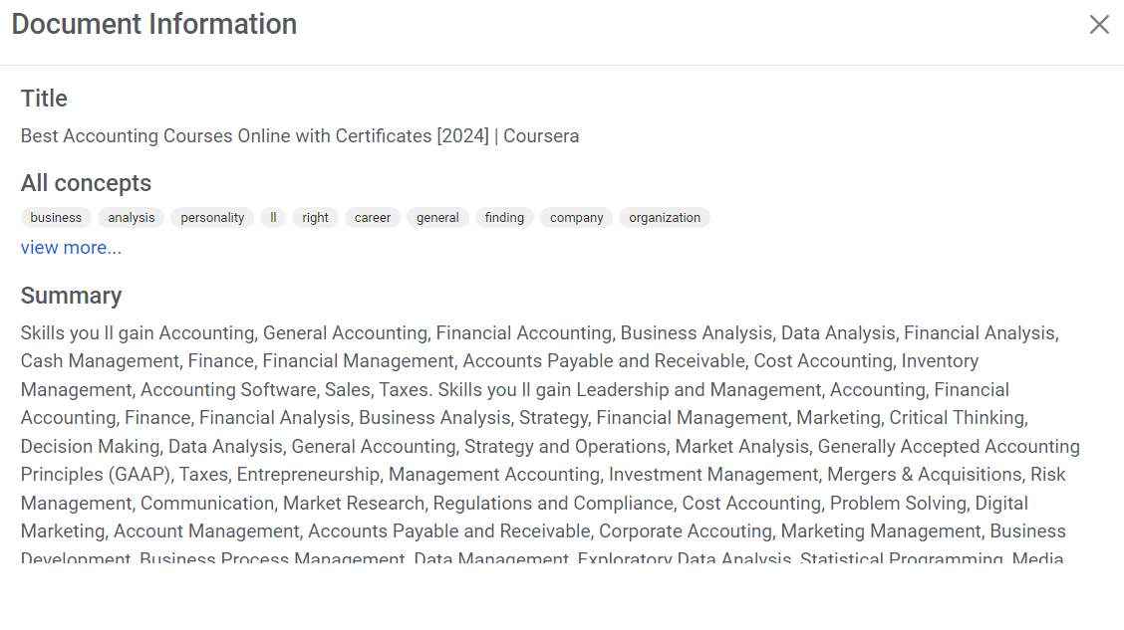Click the 'organization' concept tag

tap(665, 218)
